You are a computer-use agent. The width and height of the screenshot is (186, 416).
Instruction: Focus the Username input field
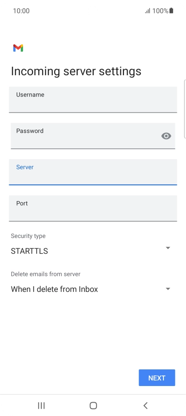(93, 100)
